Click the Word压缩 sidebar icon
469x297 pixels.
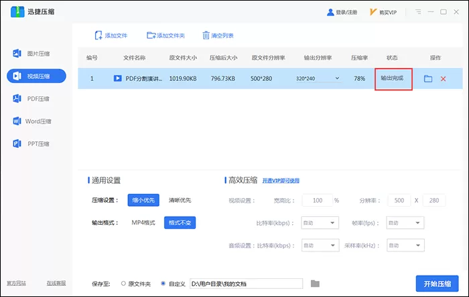pos(17,121)
